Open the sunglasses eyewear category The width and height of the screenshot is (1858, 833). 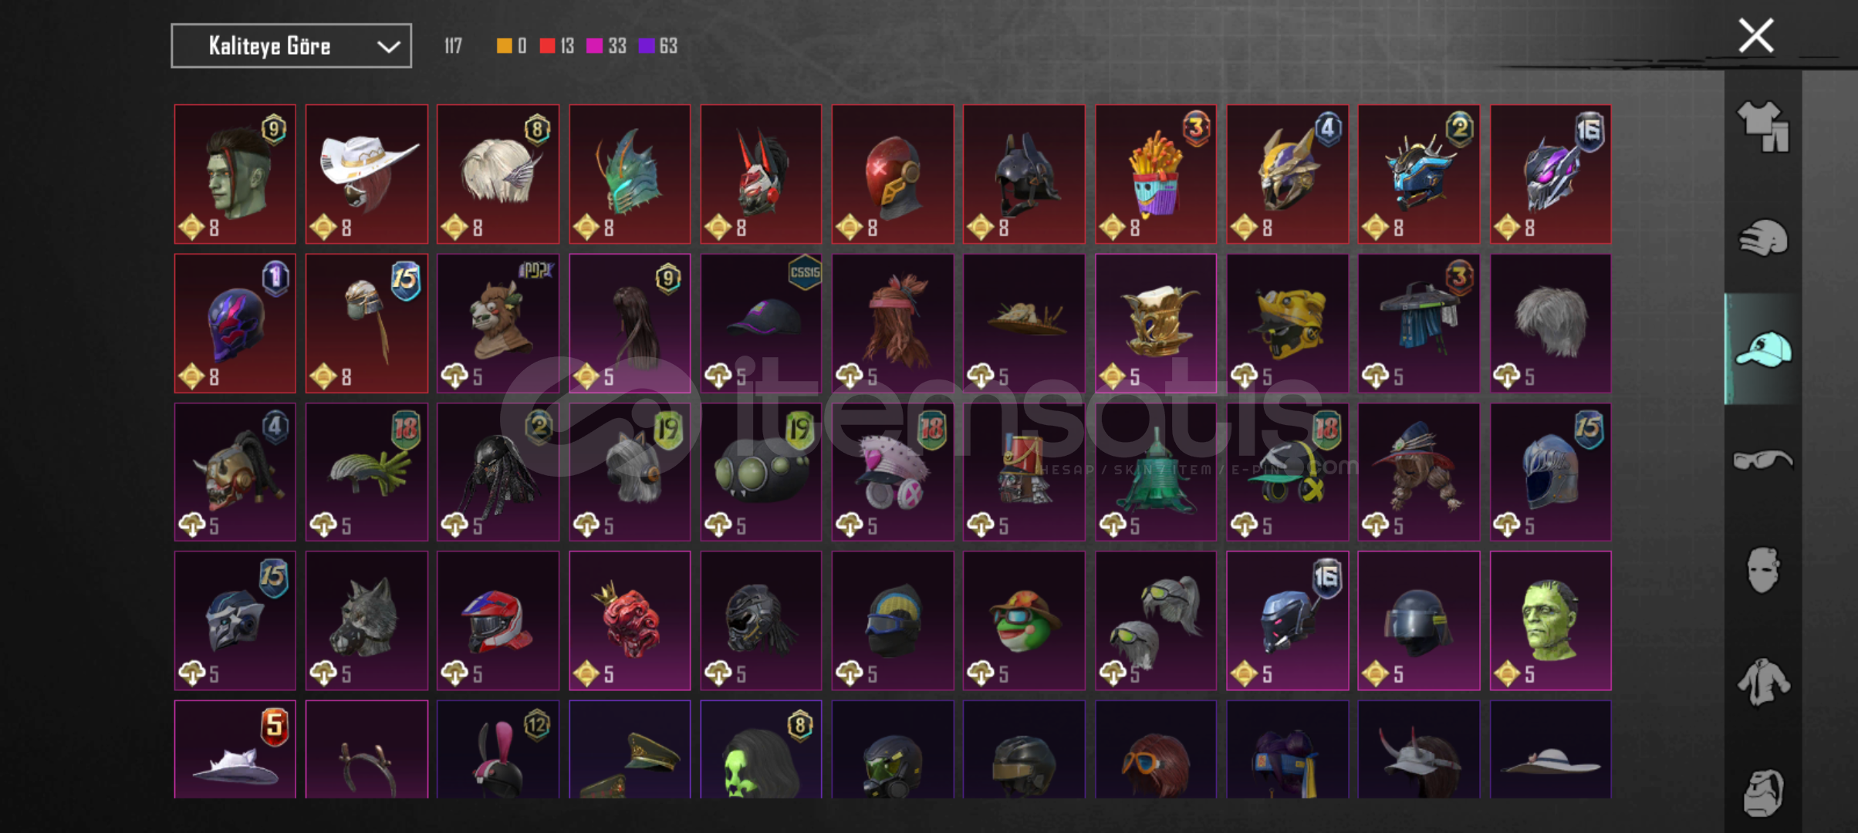click(x=1763, y=460)
